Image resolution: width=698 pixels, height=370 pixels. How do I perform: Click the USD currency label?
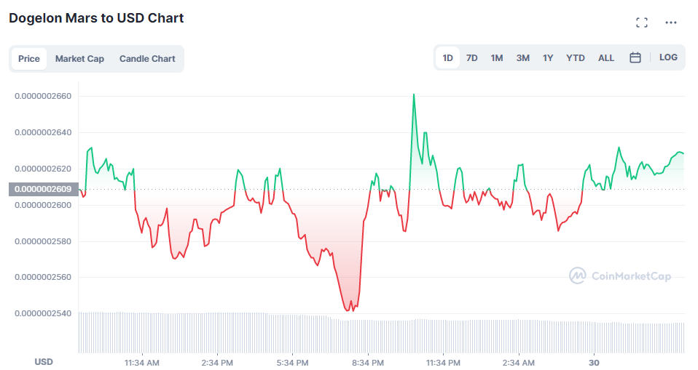pyautogui.click(x=44, y=362)
